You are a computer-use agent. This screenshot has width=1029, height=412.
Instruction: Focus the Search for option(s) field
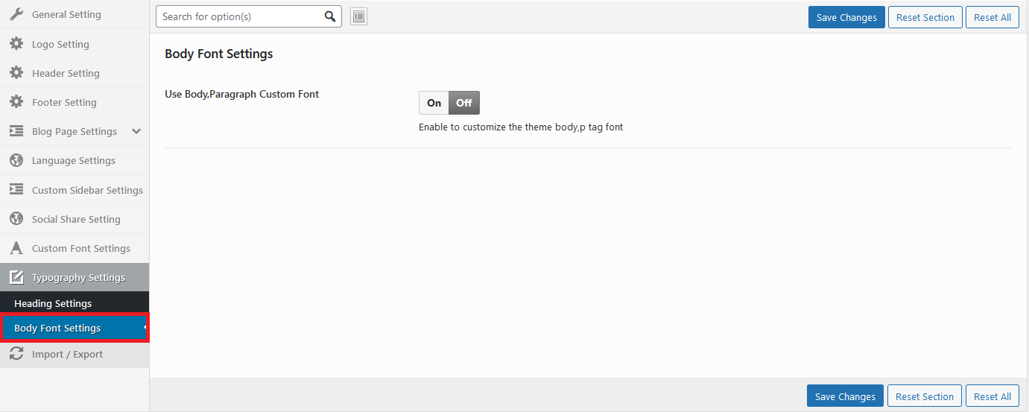pyautogui.click(x=240, y=16)
